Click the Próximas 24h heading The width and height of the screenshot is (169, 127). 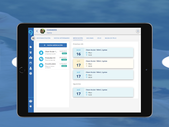tap(78, 44)
